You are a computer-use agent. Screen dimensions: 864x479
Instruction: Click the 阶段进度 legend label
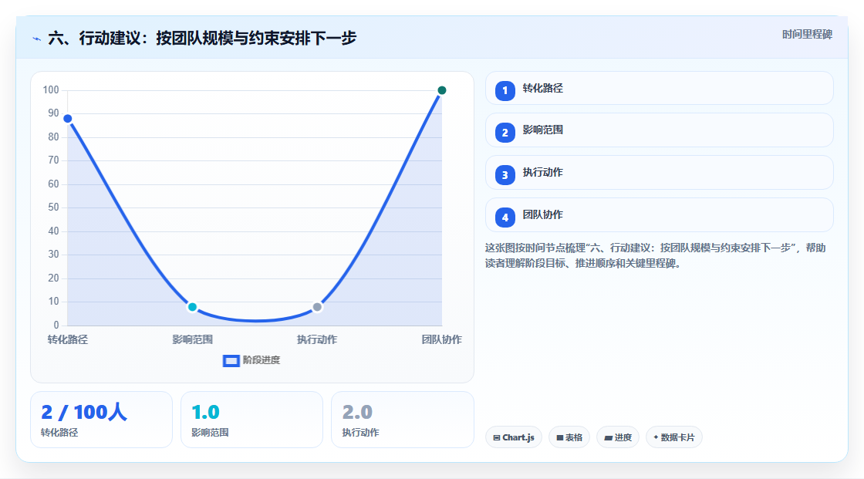pyautogui.click(x=262, y=360)
